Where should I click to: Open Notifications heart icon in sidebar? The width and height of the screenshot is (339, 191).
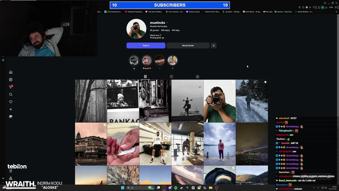pos(11,102)
